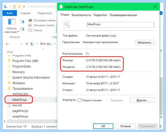
Task: Click the help question mark icon
Action: [x=161, y=13]
